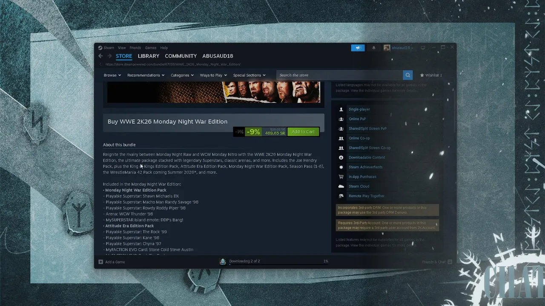Click the user avatar picture
The image size is (545, 306).
click(387, 48)
